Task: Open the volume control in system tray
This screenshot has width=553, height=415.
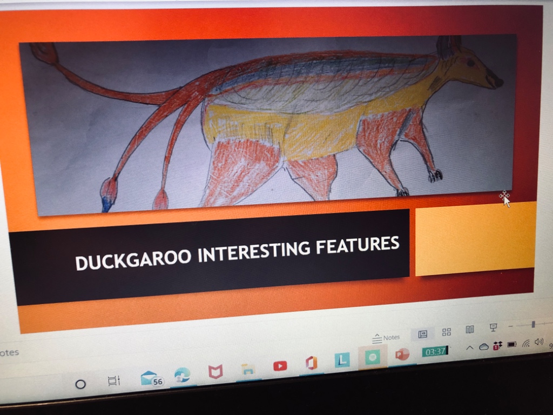Action: click(x=538, y=342)
